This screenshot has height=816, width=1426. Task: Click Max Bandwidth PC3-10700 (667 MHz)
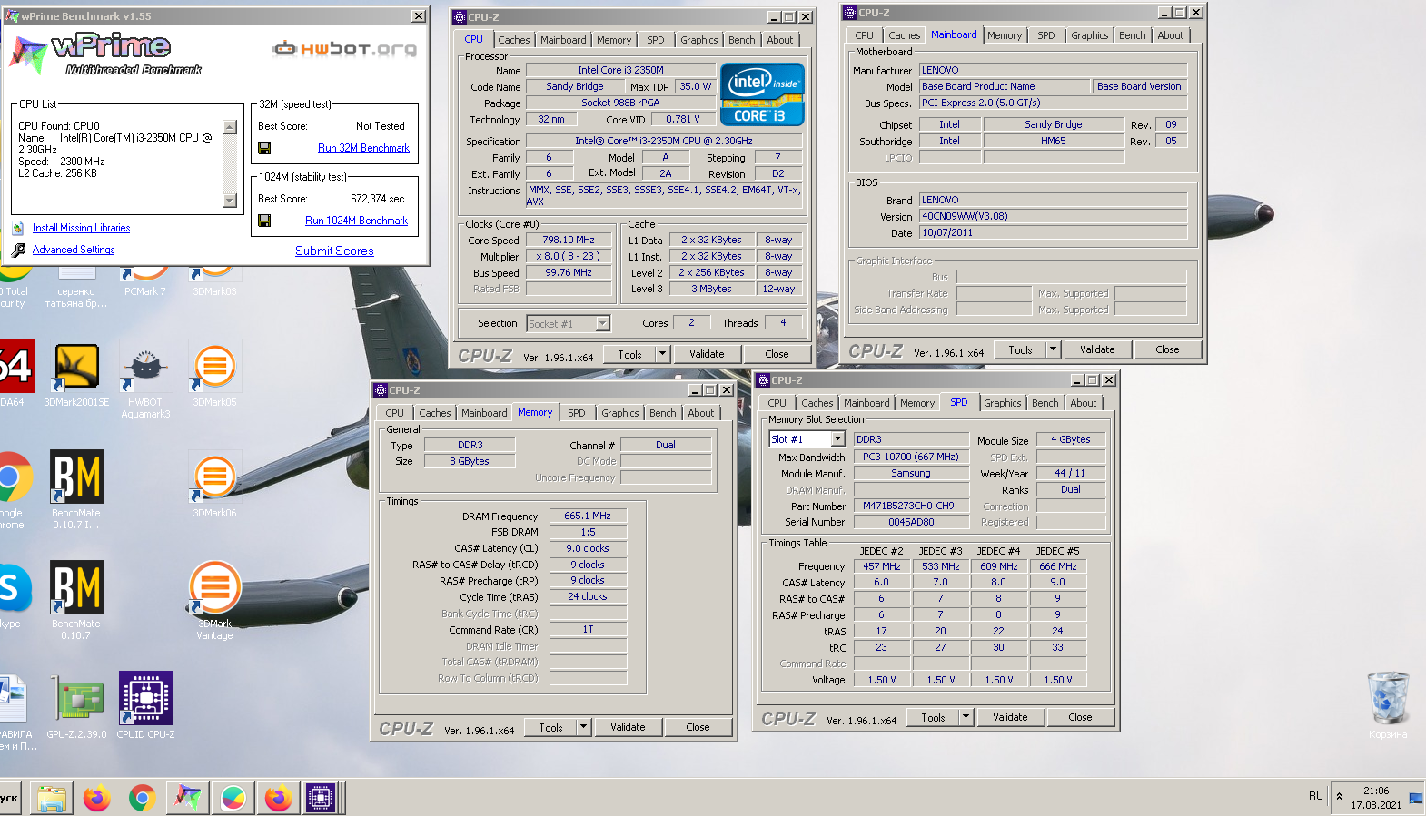(x=910, y=457)
